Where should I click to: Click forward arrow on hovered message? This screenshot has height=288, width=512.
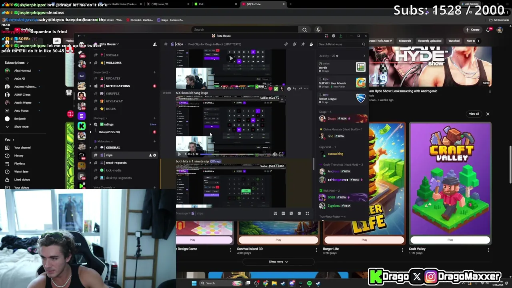[300, 89]
